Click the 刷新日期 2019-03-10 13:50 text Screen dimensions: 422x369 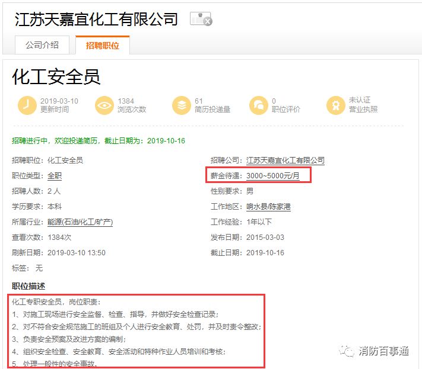pyautogui.click(x=59, y=252)
